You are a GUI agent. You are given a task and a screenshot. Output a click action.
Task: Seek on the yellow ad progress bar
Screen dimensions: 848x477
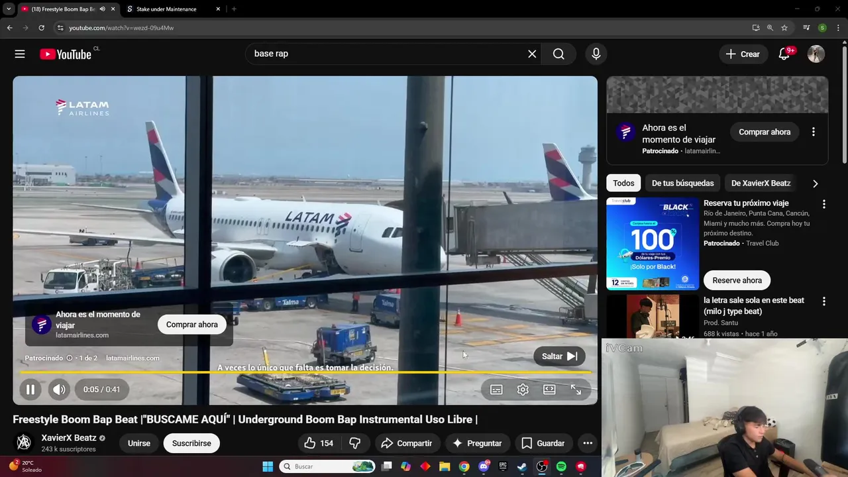[305, 372]
